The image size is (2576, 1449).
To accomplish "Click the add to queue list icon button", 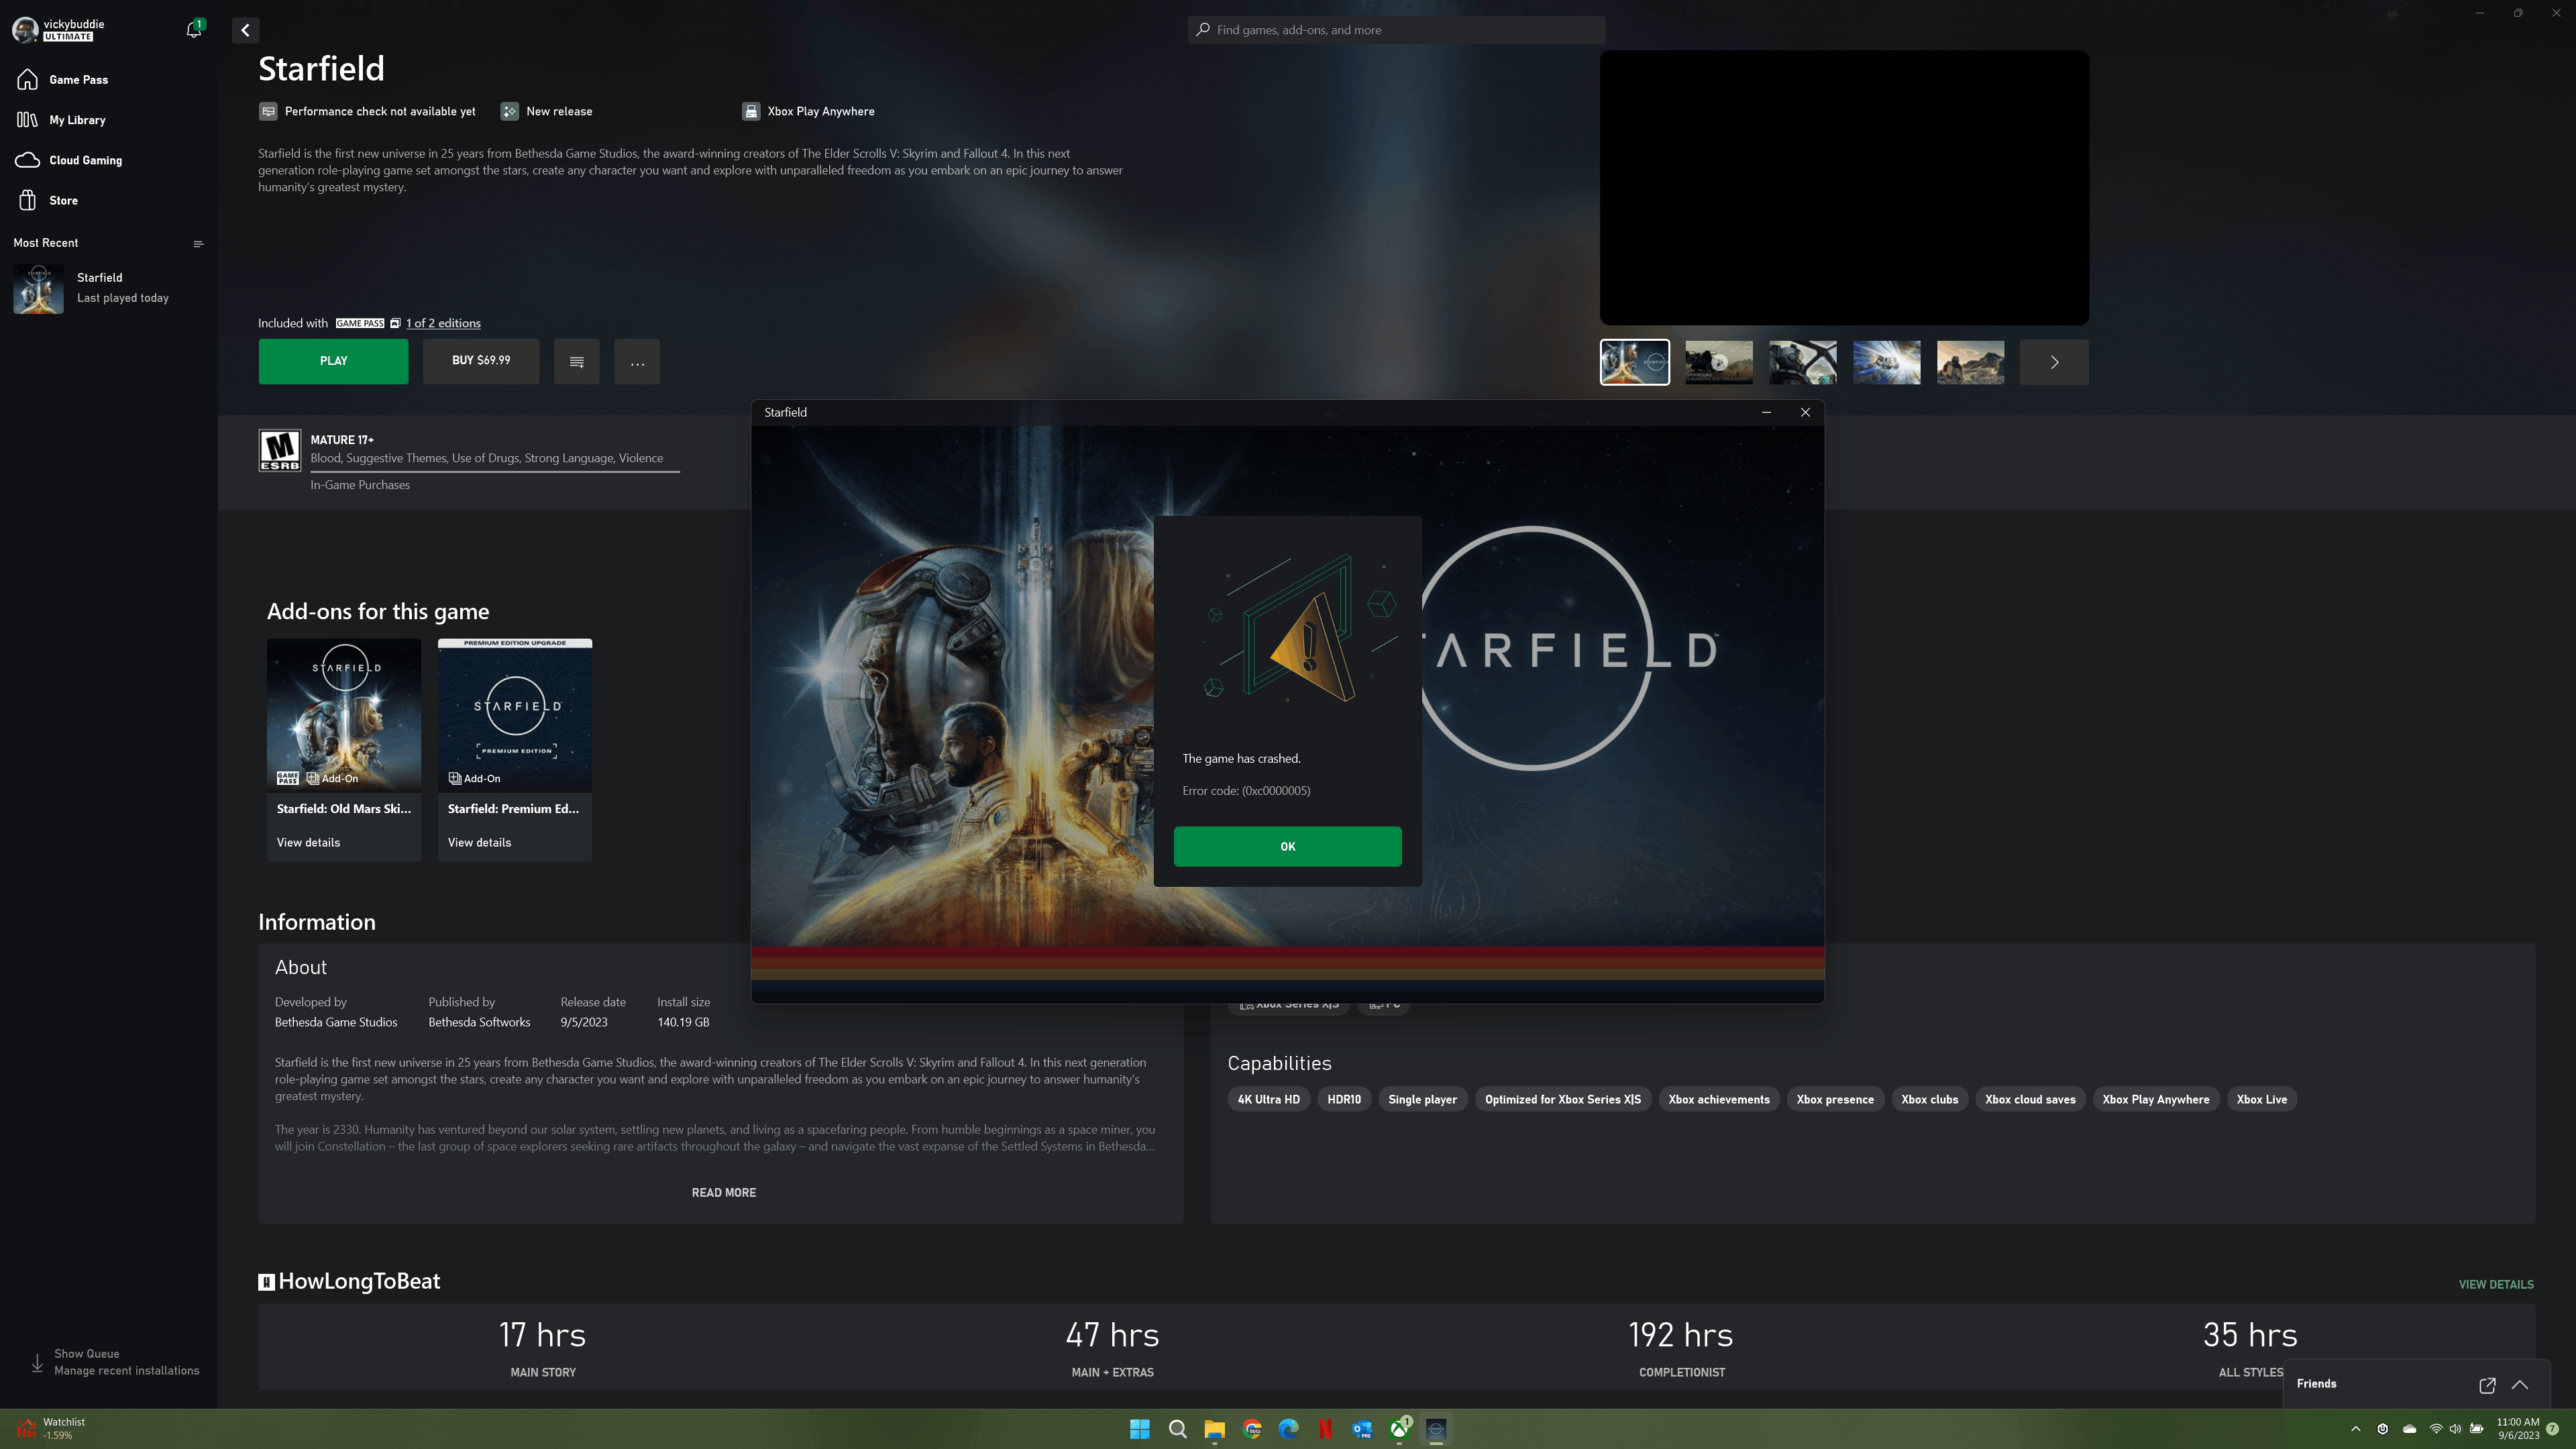I will point(577,361).
